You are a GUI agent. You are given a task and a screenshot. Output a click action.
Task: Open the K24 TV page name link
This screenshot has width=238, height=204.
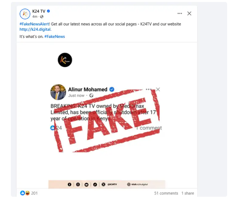point(39,11)
